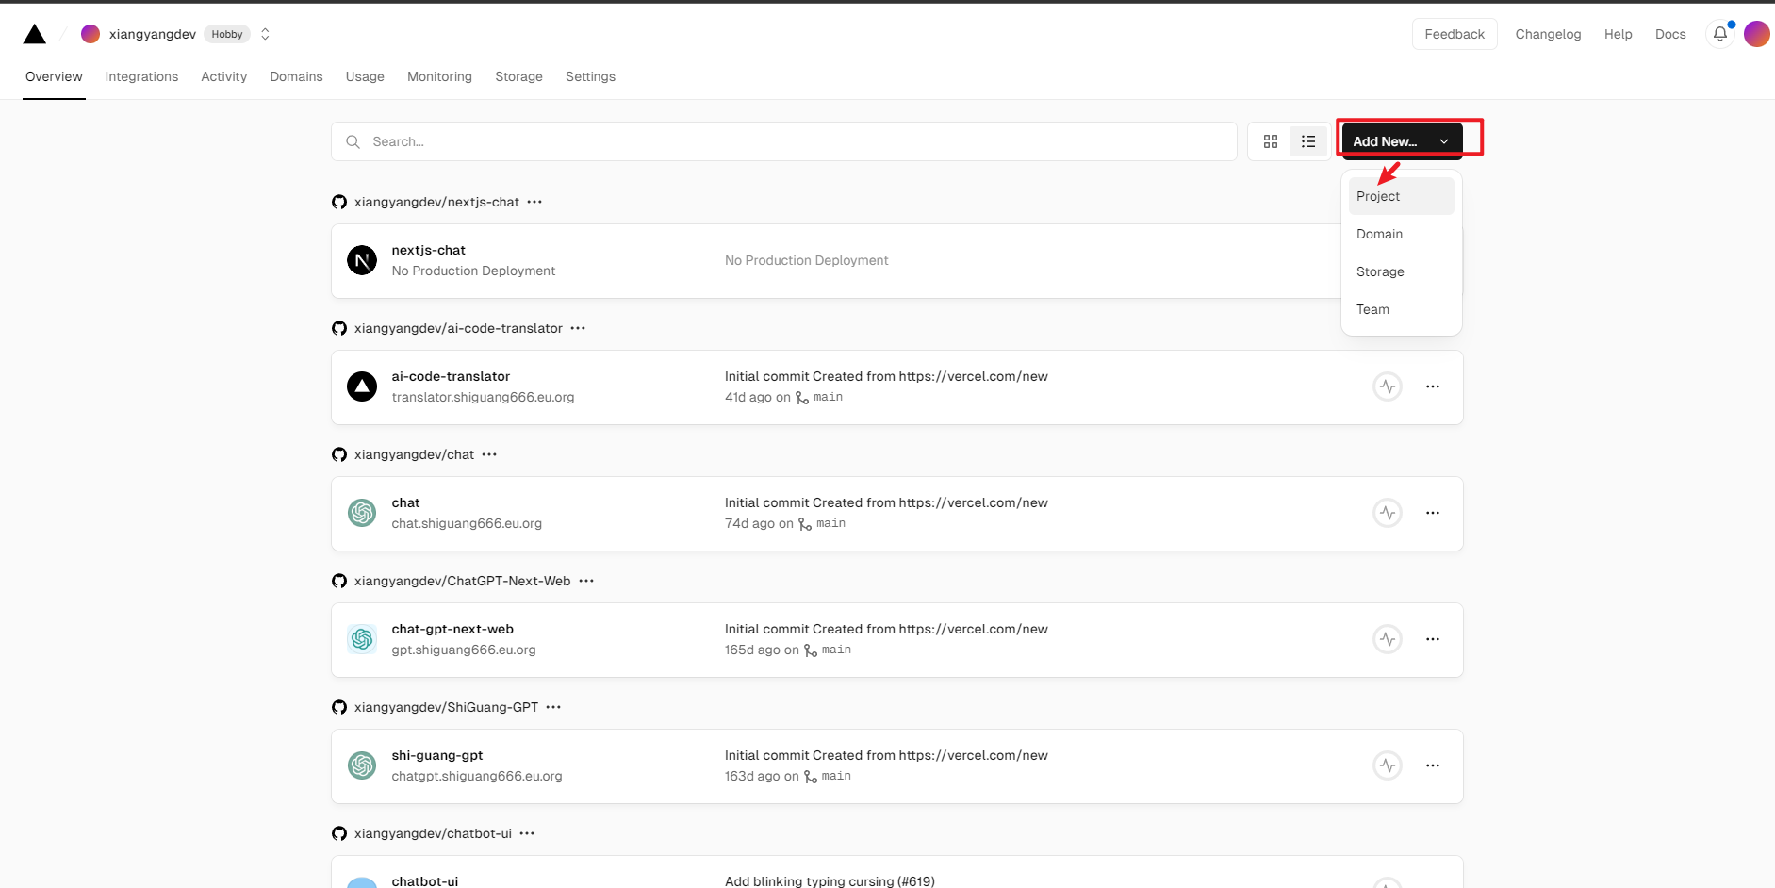Switch to the Overview tab
This screenshot has height=888, width=1775.
pyautogui.click(x=54, y=76)
